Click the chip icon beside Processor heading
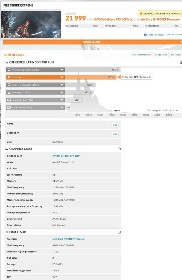The height and width of the screenshot is (280, 182). 7,232
